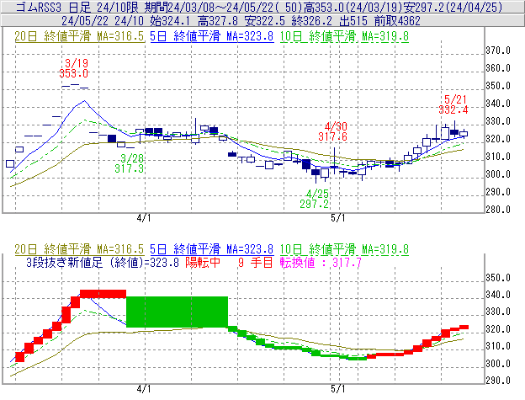The height and width of the screenshot is (400, 525).
Task: Click the lower chart's 10日 終値平滑 MA=319.8 legend
Action: [344, 249]
